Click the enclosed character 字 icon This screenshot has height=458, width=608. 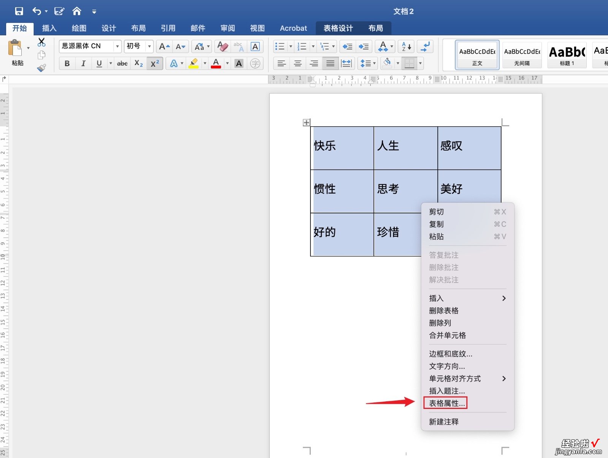[x=255, y=64]
